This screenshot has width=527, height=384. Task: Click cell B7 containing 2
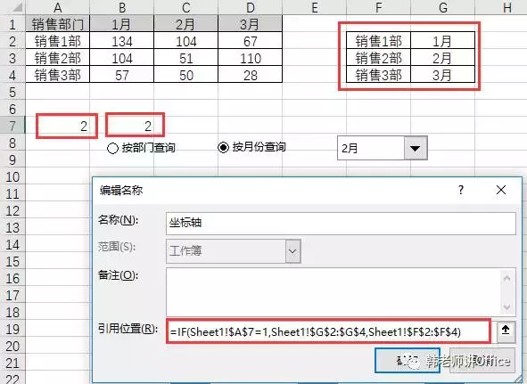121,126
